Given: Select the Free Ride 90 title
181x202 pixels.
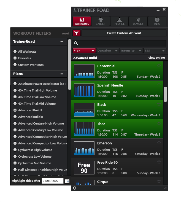Looking at the screenshot, I should pos(107,162).
